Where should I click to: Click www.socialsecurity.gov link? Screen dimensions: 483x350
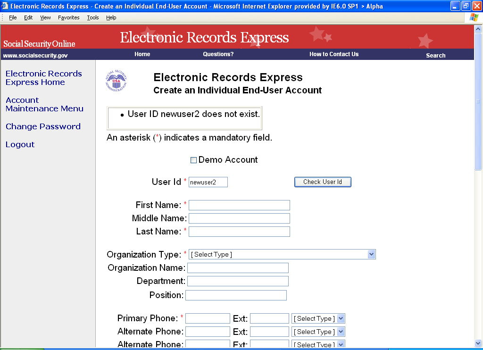(35, 56)
